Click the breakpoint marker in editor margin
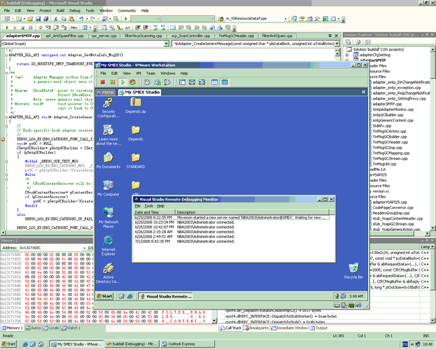 click(3, 139)
